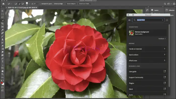Click the Select and Mask button
Viewport: 176px width, 99px height.
tap(84, 4)
